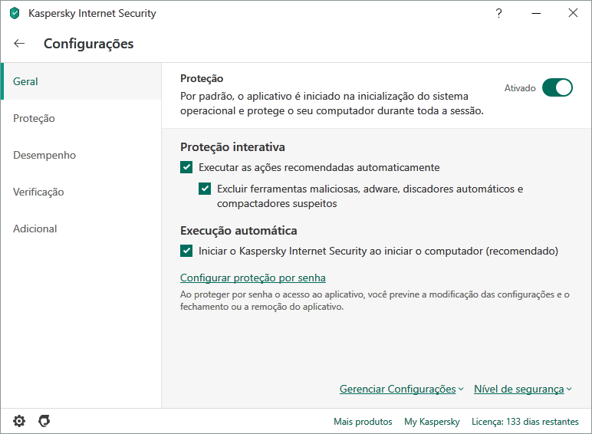Open the Adicional settings section

[x=35, y=229]
